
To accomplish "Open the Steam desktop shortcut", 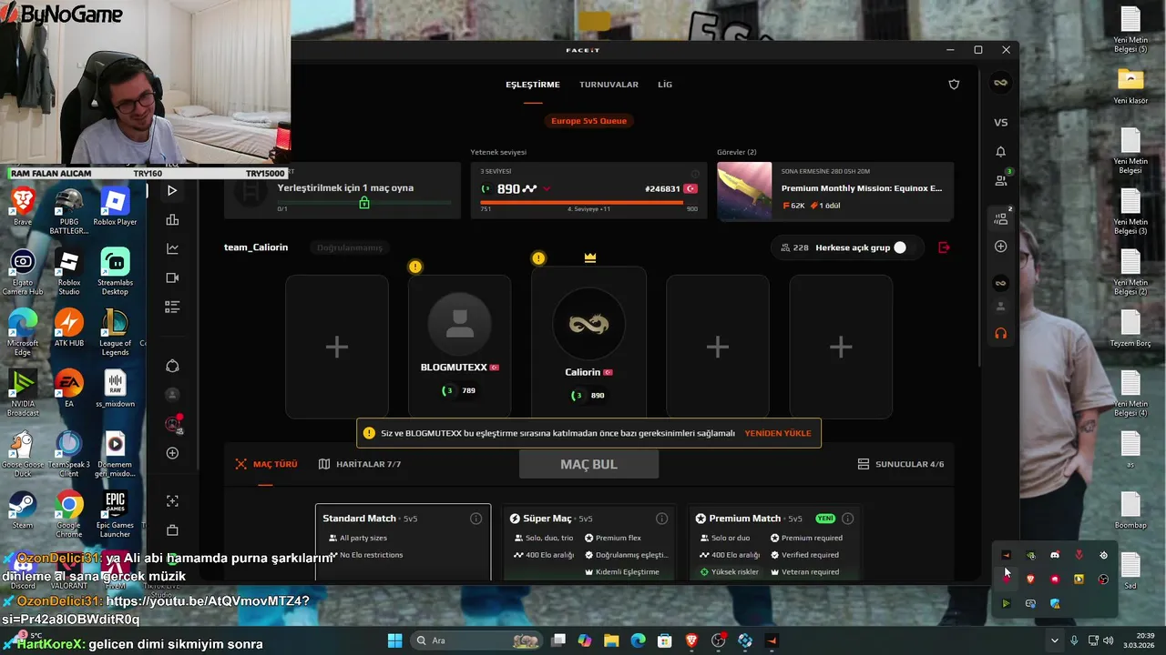I will 22,511.
